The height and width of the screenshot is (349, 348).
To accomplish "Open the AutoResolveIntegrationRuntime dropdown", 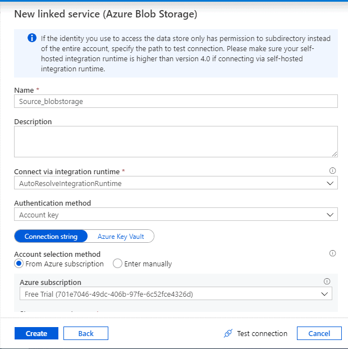I will click(x=176, y=183).
